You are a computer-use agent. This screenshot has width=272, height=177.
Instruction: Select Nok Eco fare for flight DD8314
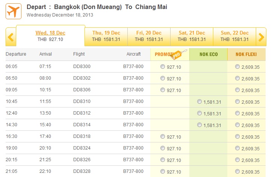[x=199, y=125]
